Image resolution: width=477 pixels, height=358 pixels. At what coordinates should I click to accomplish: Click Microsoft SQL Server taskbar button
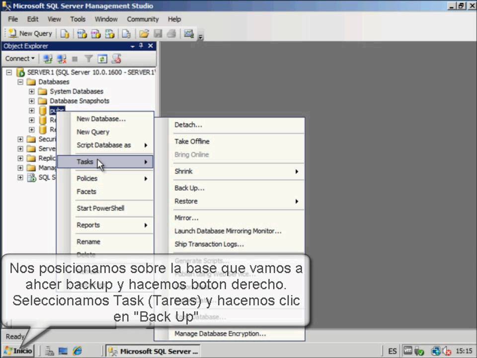[154, 352]
